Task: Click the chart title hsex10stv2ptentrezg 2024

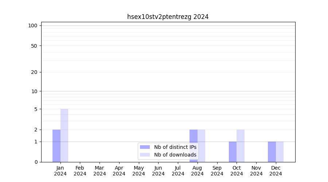Action: tap(168, 17)
